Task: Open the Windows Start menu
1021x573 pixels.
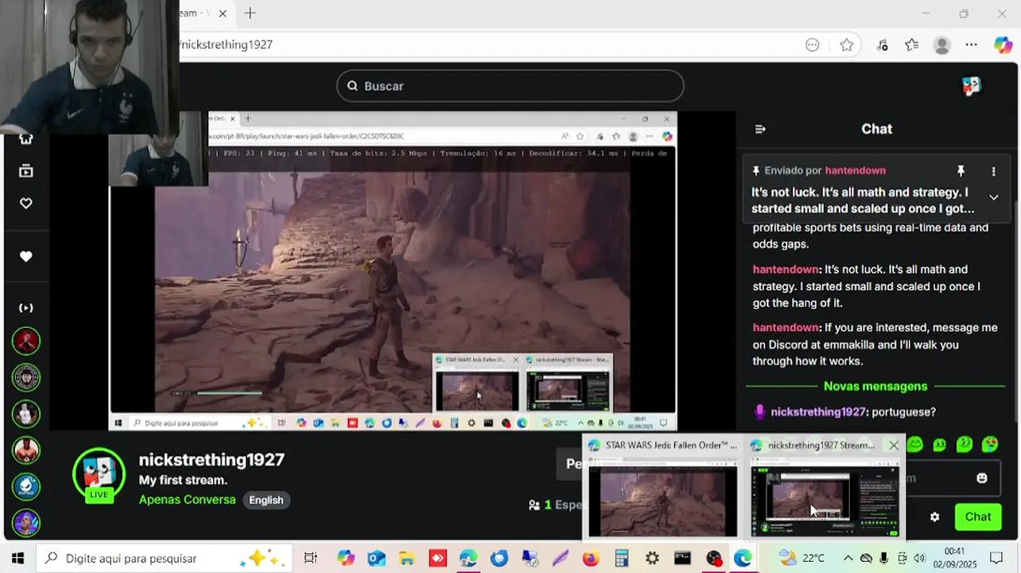Action: click(17, 559)
